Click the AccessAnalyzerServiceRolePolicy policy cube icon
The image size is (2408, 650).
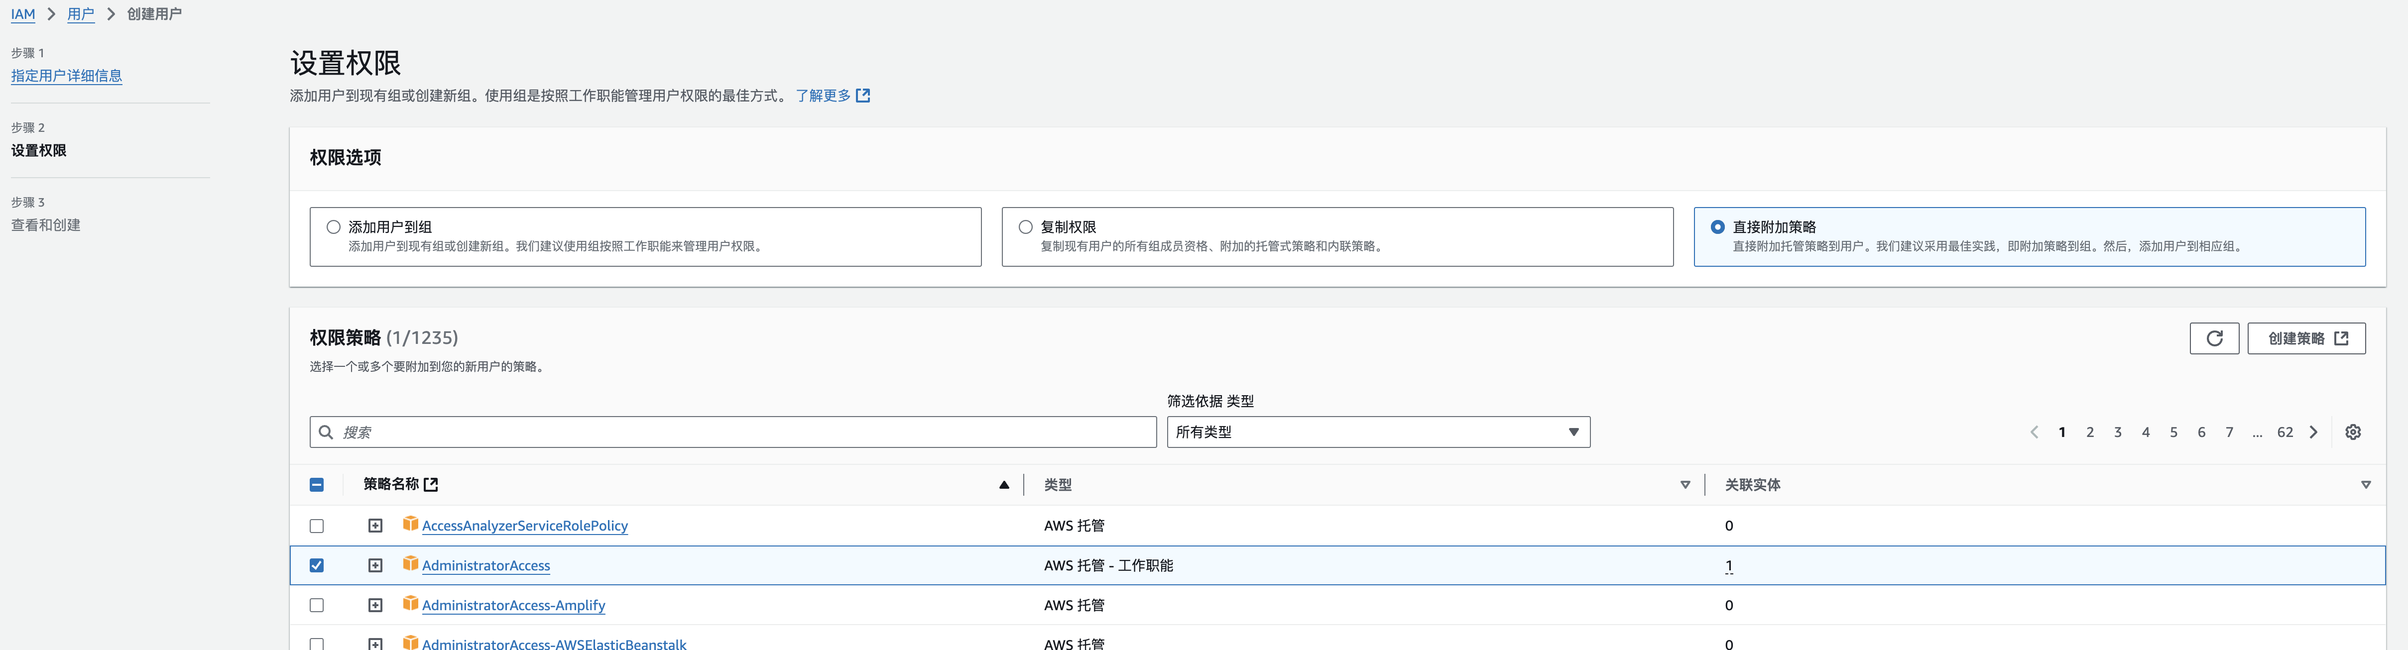(409, 524)
